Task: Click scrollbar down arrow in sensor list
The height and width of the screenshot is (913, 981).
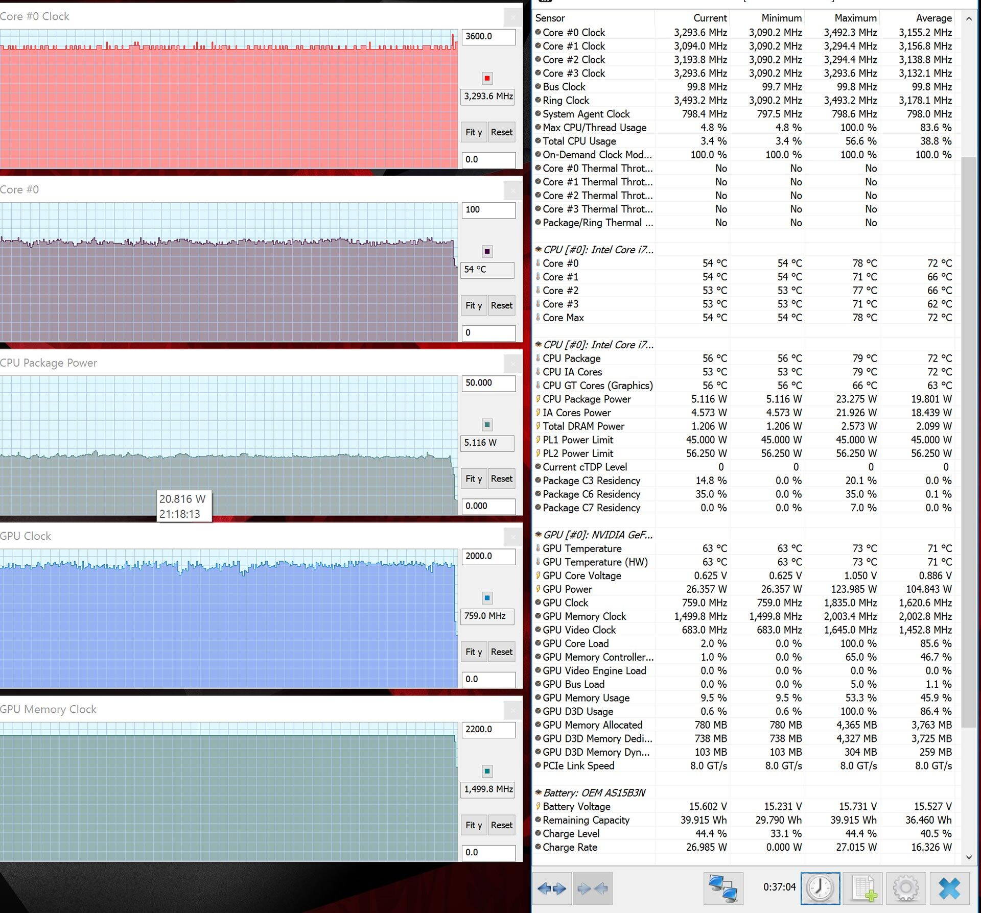Action: (x=969, y=858)
